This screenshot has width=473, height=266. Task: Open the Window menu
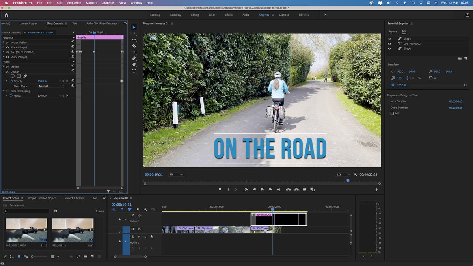pyautogui.click(x=136, y=3)
